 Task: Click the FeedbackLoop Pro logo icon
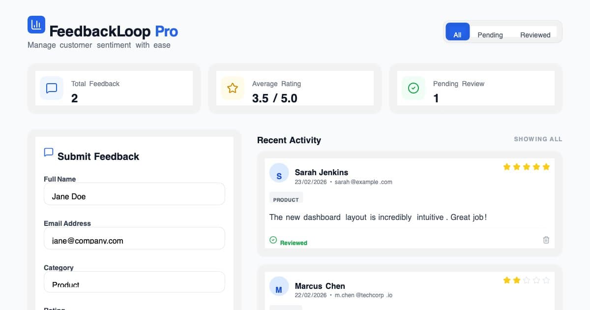tap(36, 25)
